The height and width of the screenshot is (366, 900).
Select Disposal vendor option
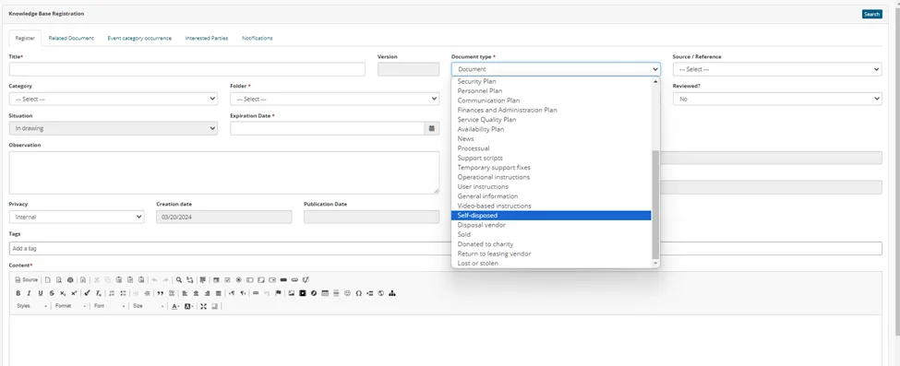click(x=552, y=225)
